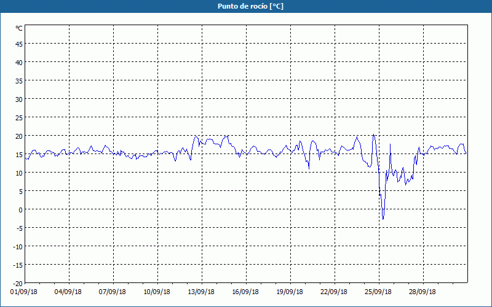This screenshot has height=307, width=492.
Task: Click the 13/09/18 date label
Action: click(x=201, y=292)
